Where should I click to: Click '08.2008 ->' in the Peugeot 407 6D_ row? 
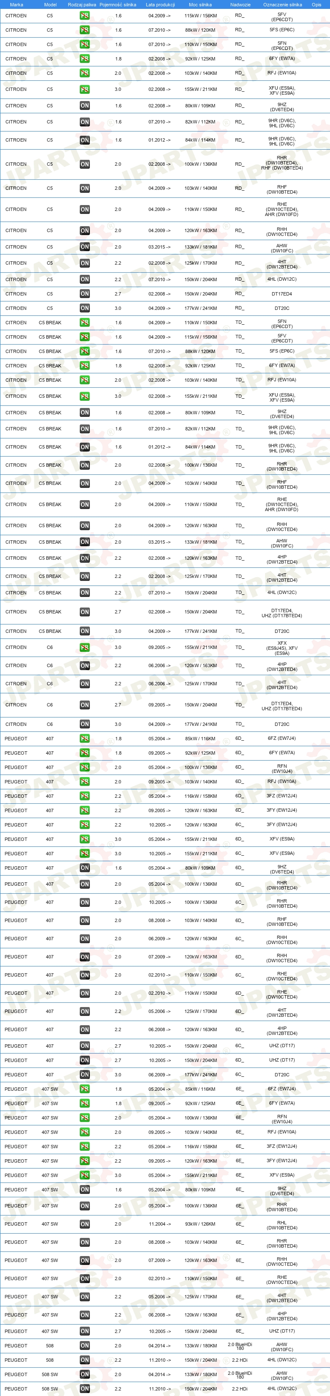click(x=160, y=921)
